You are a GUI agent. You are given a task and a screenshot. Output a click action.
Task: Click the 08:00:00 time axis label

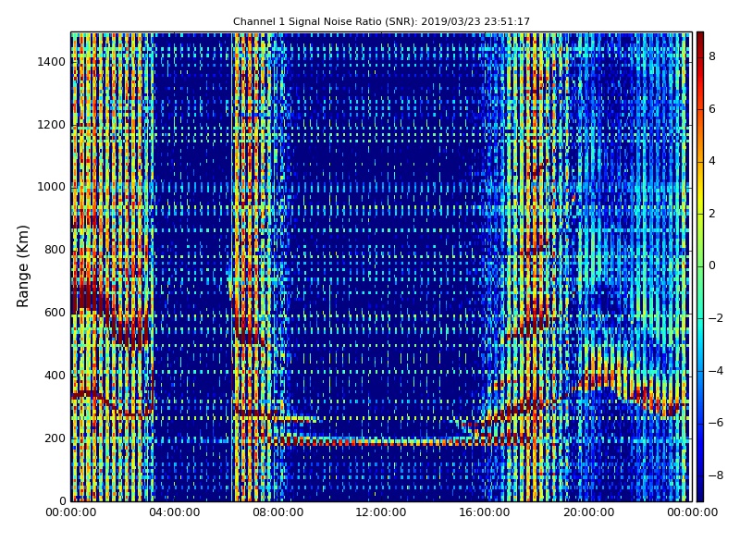coord(278,512)
